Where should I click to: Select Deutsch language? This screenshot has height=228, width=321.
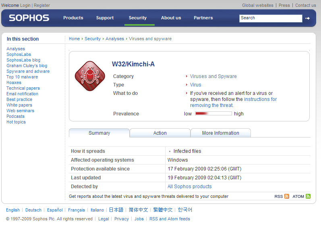(x=33, y=210)
